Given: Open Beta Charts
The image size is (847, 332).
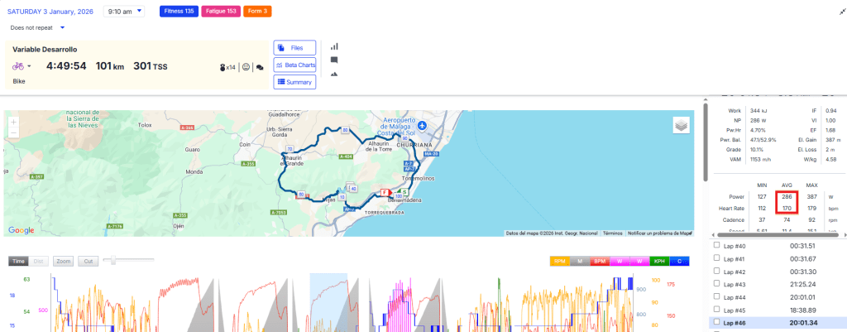Looking at the screenshot, I should coord(294,65).
